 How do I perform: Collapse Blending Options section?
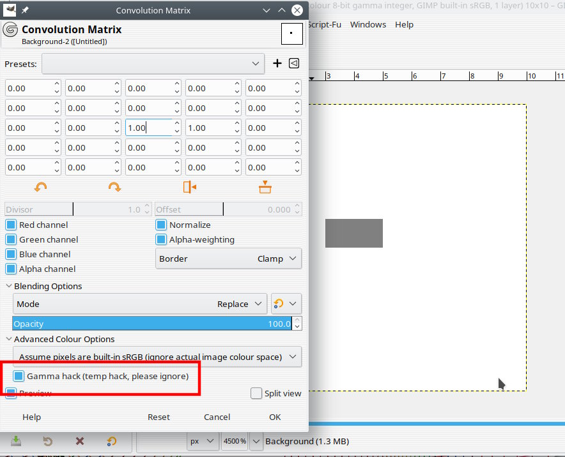click(x=9, y=286)
